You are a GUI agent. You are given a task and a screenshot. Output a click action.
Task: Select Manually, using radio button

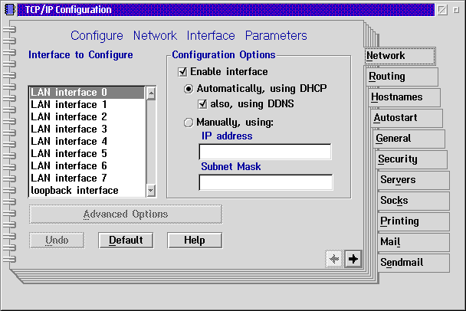[x=189, y=122]
